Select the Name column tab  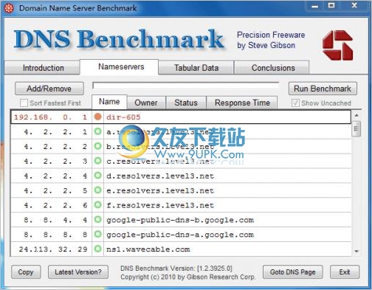[109, 102]
